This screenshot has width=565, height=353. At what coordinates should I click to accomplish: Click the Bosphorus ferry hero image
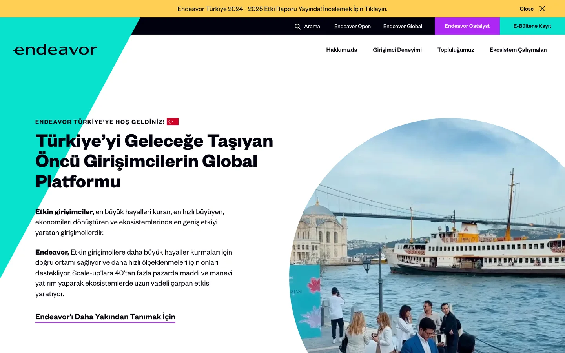pyautogui.click(x=427, y=236)
